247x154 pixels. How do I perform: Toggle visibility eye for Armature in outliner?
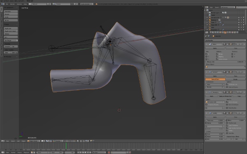click(239, 17)
